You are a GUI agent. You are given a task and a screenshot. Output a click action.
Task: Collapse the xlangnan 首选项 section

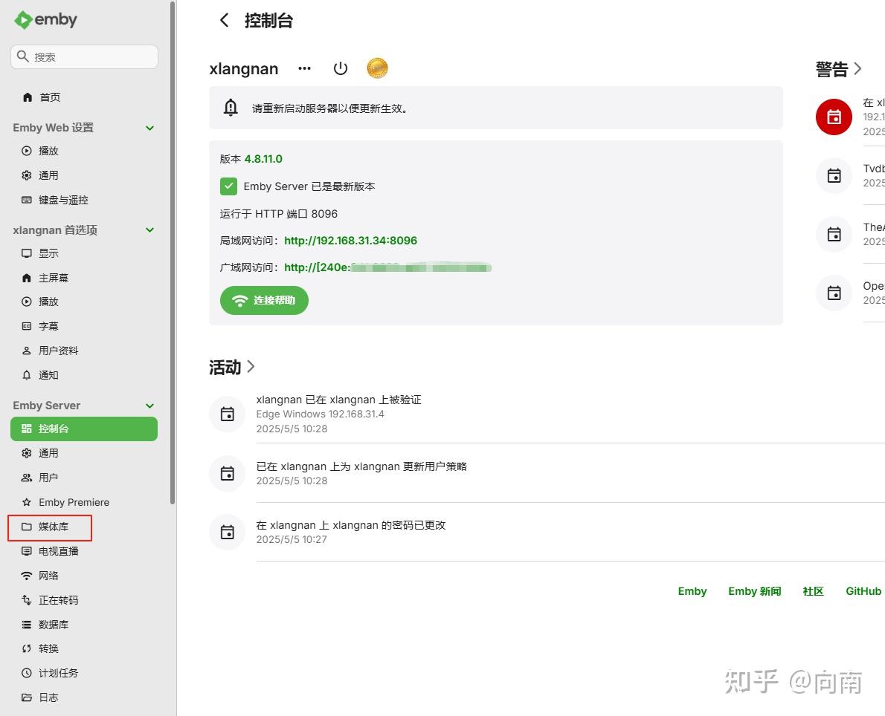(149, 230)
